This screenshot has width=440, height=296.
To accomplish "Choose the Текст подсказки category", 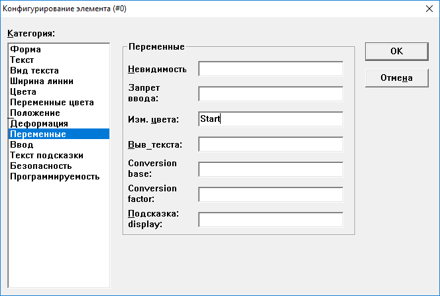I will point(46,156).
